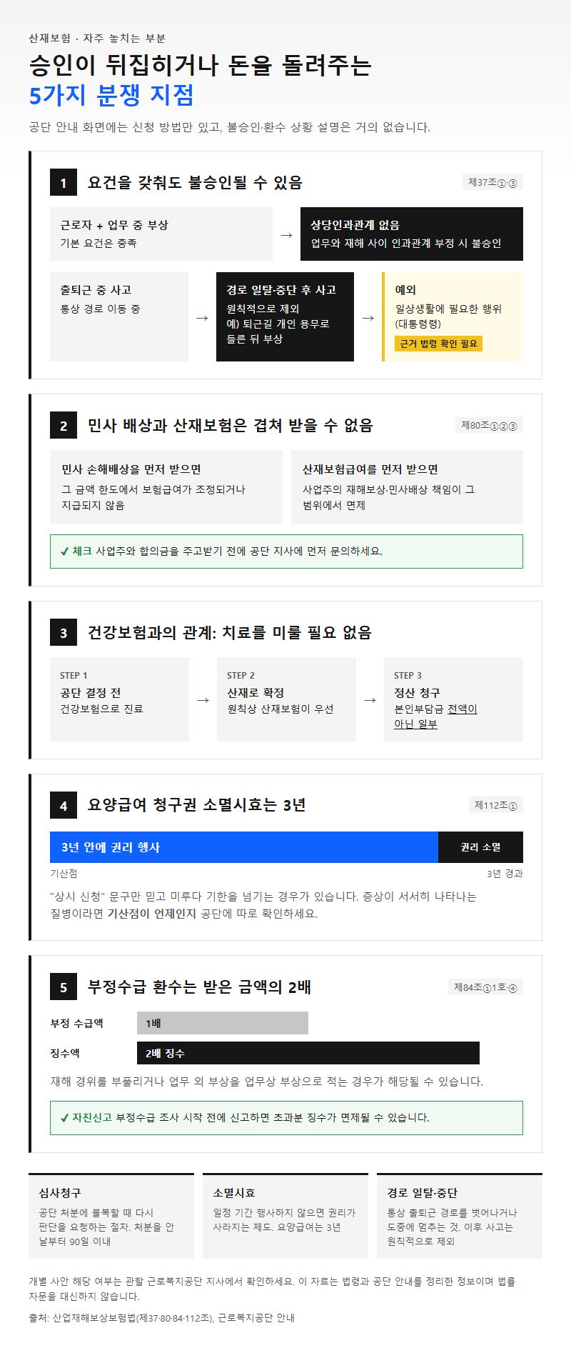Click the bottom '경로 일탈·중단' glossary card
This screenshot has height=1363, width=571.
460,1216
